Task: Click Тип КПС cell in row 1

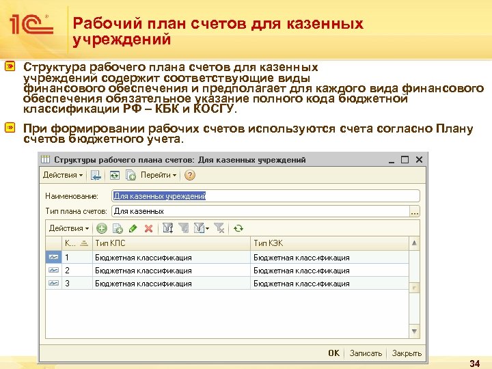Action: [172, 258]
